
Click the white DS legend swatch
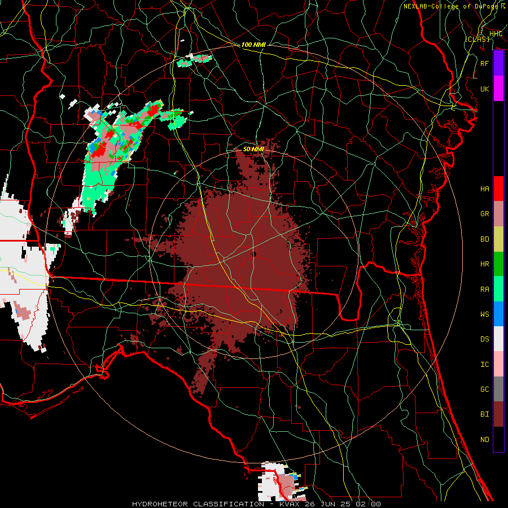498,339
